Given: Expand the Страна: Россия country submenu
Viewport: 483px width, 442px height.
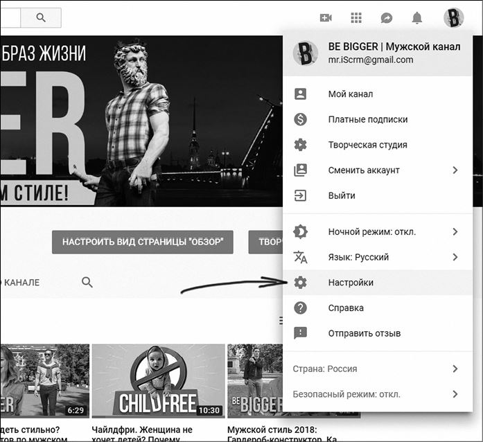Looking at the screenshot, I should pos(455,369).
